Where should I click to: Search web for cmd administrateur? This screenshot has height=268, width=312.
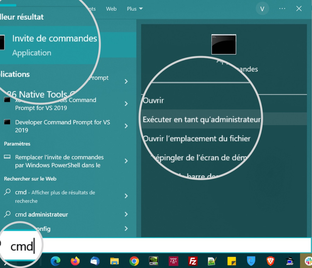pos(41,215)
